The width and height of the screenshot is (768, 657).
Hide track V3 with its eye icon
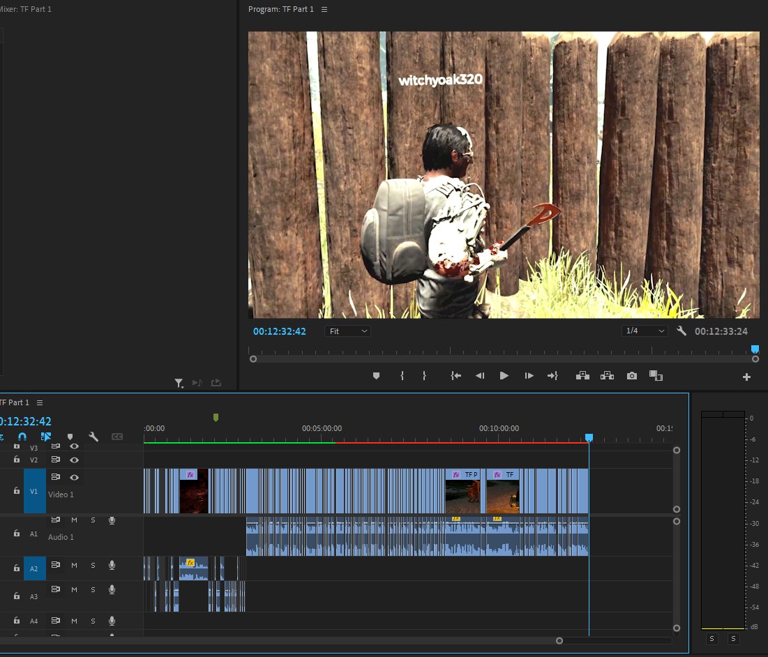pos(74,446)
